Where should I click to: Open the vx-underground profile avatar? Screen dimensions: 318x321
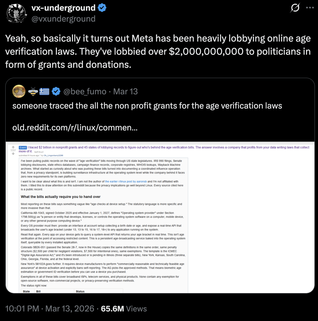click(17, 13)
